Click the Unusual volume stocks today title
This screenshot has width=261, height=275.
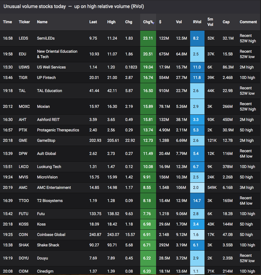[35, 7]
